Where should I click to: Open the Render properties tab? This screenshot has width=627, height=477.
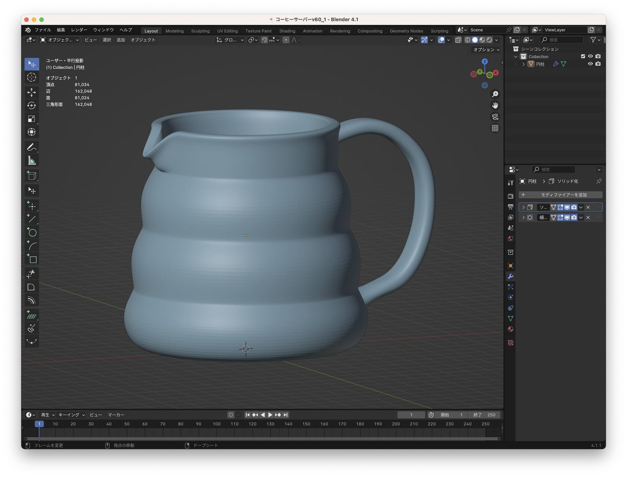(x=510, y=196)
